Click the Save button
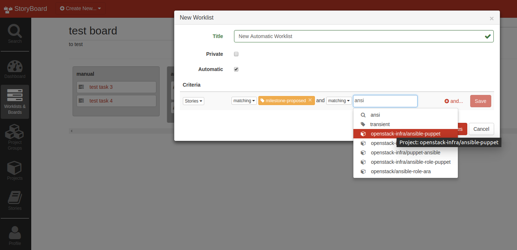The image size is (517, 250). pos(480,101)
